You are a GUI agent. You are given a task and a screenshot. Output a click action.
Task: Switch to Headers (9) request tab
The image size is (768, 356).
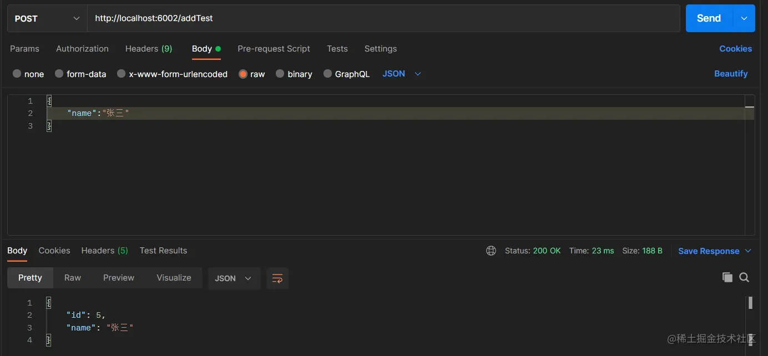(149, 49)
